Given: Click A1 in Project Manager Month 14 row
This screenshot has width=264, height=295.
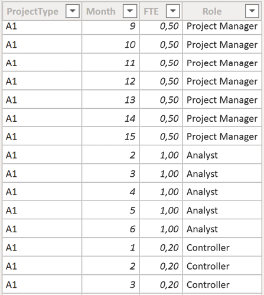Looking at the screenshot, I should (x=11, y=118).
